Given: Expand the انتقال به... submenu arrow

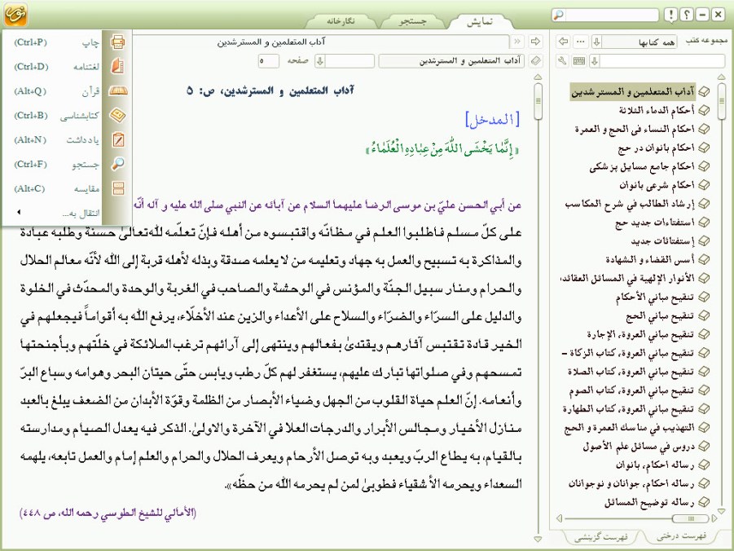Looking at the screenshot, I should 19,213.
